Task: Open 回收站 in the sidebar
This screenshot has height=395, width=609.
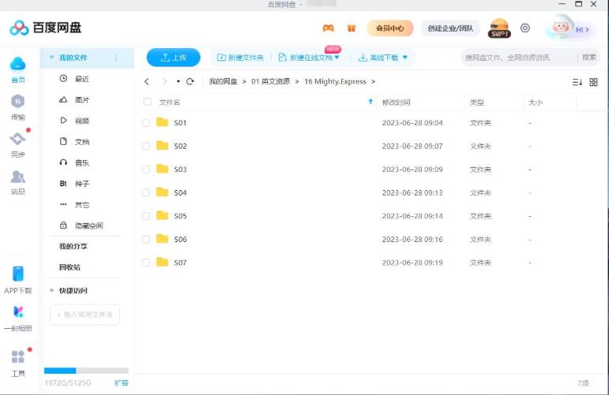Action: point(70,267)
